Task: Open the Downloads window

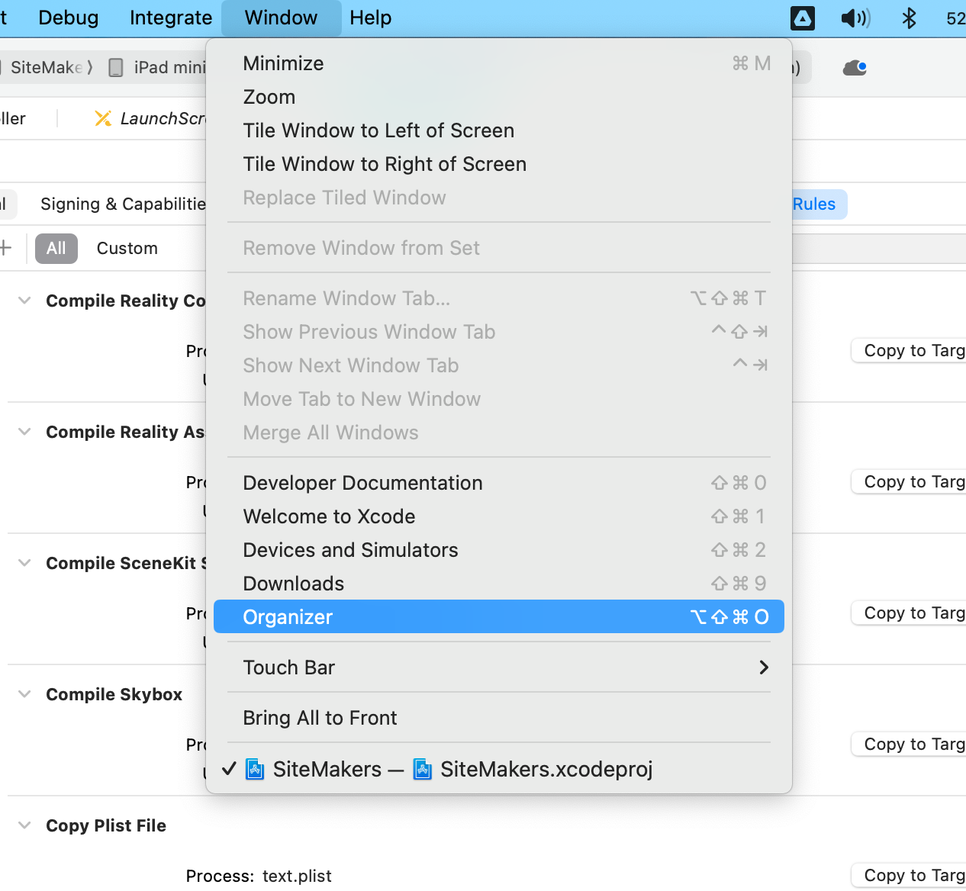Action: pyautogui.click(x=499, y=584)
